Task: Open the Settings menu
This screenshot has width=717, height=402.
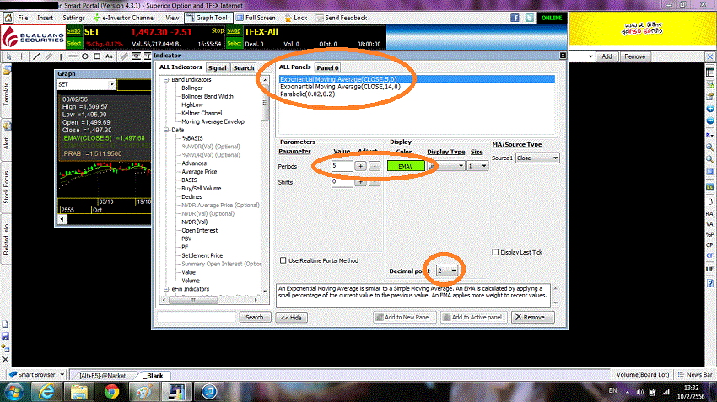Action: point(73,18)
